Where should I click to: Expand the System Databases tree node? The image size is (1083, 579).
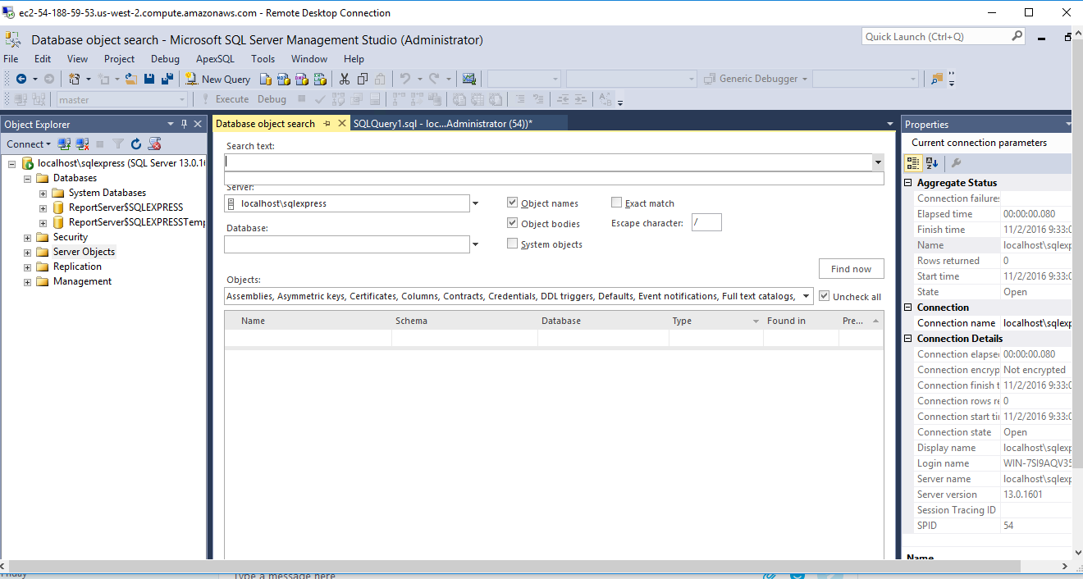coord(43,194)
